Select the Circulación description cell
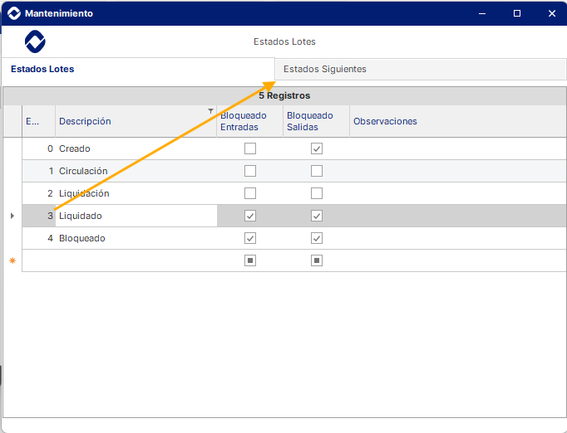The width and height of the screenshot is (567, 433). click(x=136, y=171)
